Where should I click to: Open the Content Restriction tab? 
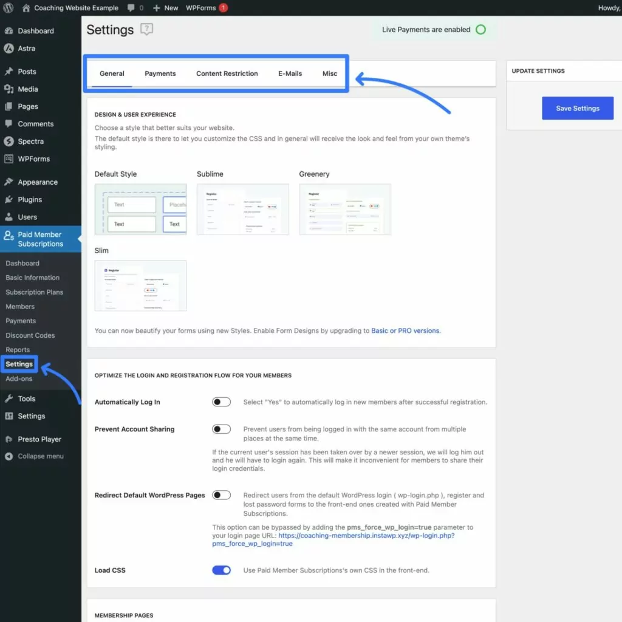pyautogui.click(x=227, y=73)
